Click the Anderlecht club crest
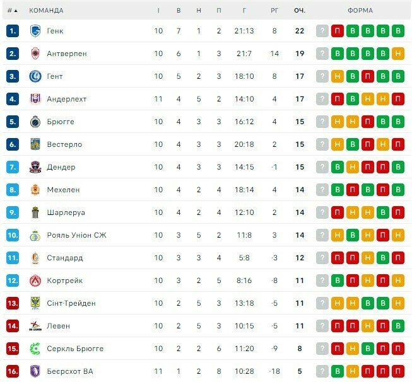The image size is (412, 382). [35, 99]
